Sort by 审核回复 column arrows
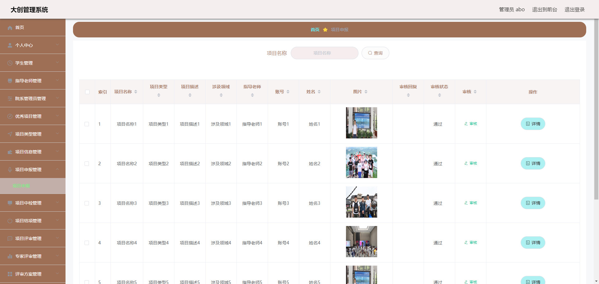 [x=408, y=95]
